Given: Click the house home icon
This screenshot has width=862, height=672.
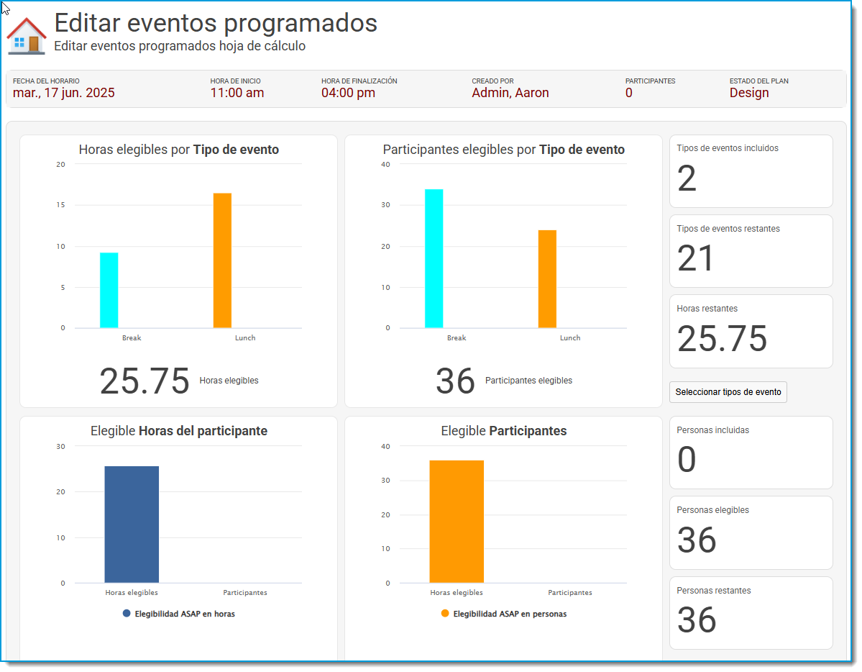Looking at the screenshot, I should coord(26,36).
